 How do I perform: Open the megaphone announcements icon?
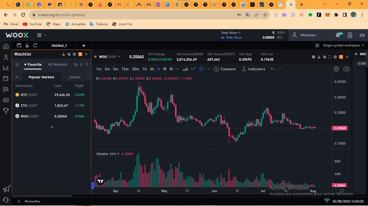pos(6,189)
